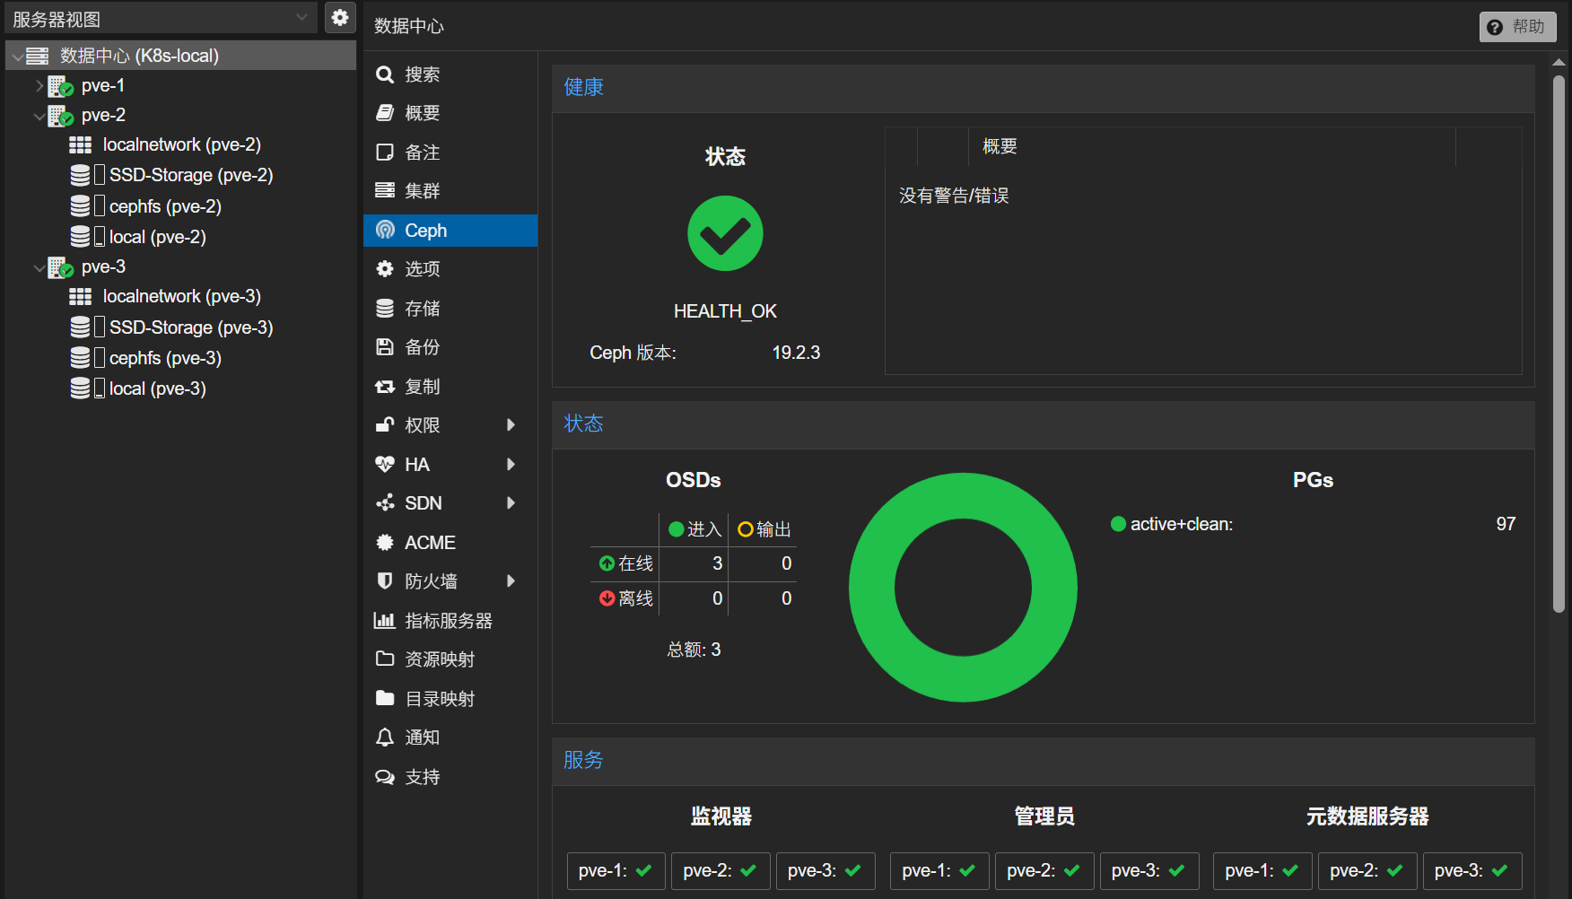Click the gear icon beside server view selector
Viewport: 1572px width, 899px height.
pyautogui.click(x=339, y=17)
